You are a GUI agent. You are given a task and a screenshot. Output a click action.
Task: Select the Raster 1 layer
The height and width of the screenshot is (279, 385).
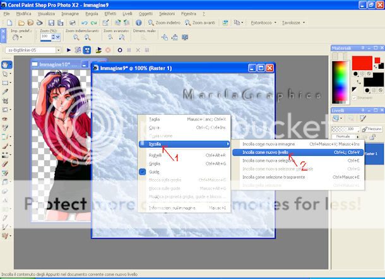pyautogui.click(x=374, y=154)
